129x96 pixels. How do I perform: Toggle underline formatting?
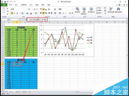click(17, 13)
